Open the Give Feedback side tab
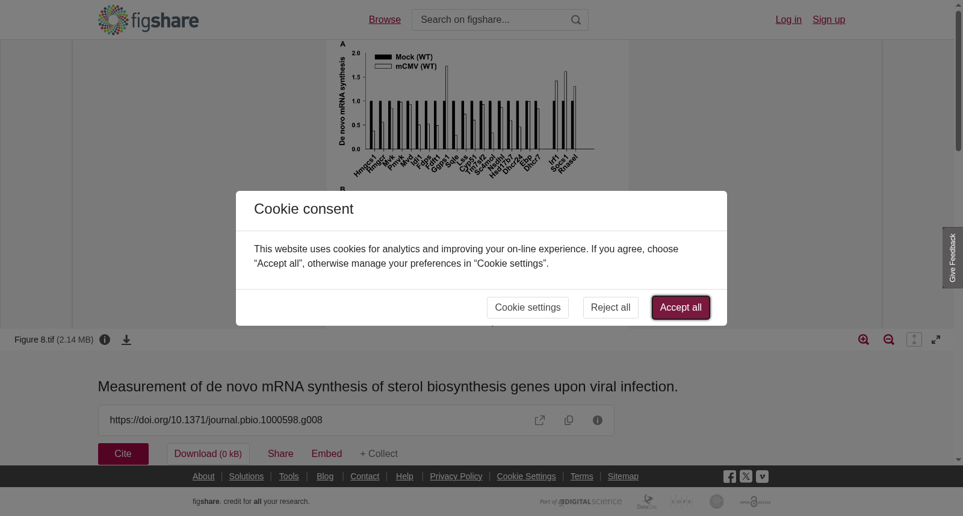This screenshot has height=516, width=963. (953, 258)
